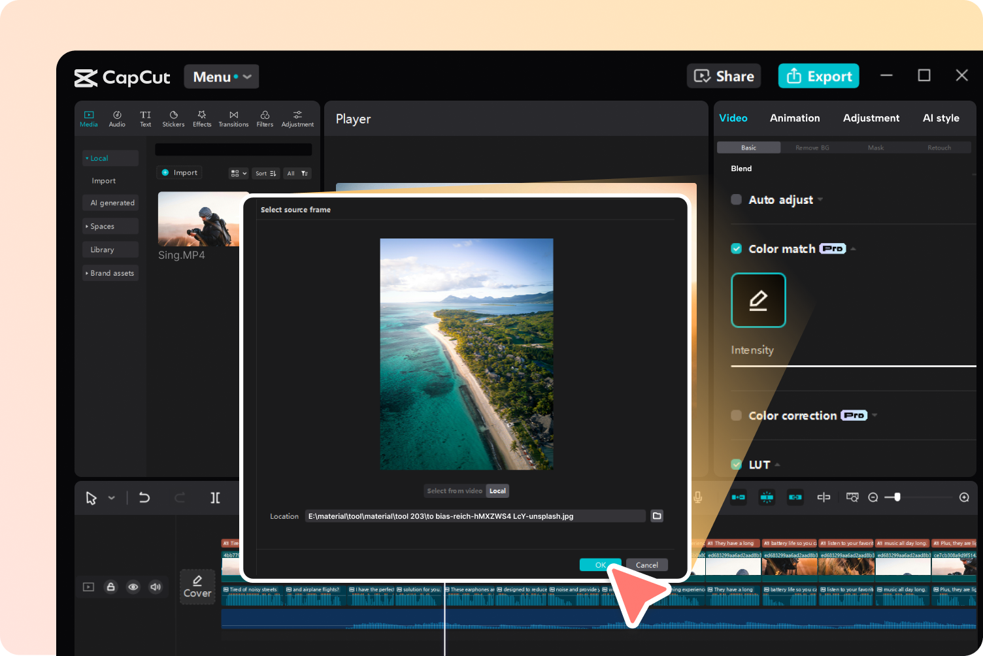Expand the Auto adjust section arrow
The image size is (983, 656).
click(x=820, y=200)
